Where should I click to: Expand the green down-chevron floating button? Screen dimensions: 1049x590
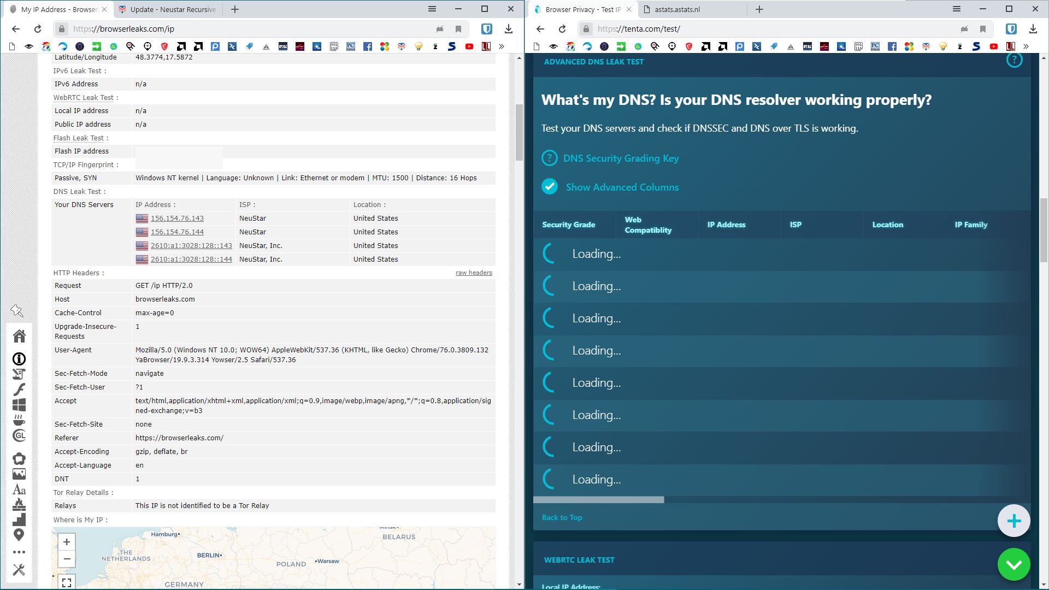(x=1013, y=564)
